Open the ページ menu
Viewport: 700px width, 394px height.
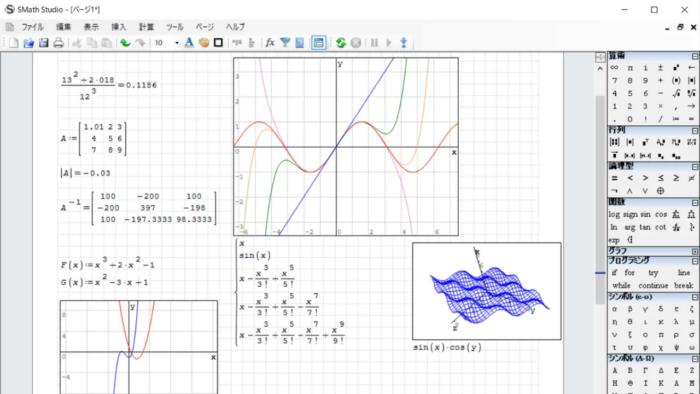205,27
